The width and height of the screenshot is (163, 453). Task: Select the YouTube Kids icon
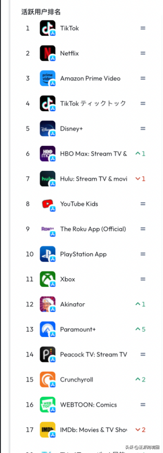[48, 204]
